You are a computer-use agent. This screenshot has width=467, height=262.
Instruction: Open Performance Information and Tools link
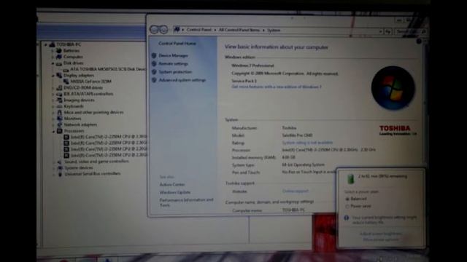187,202
